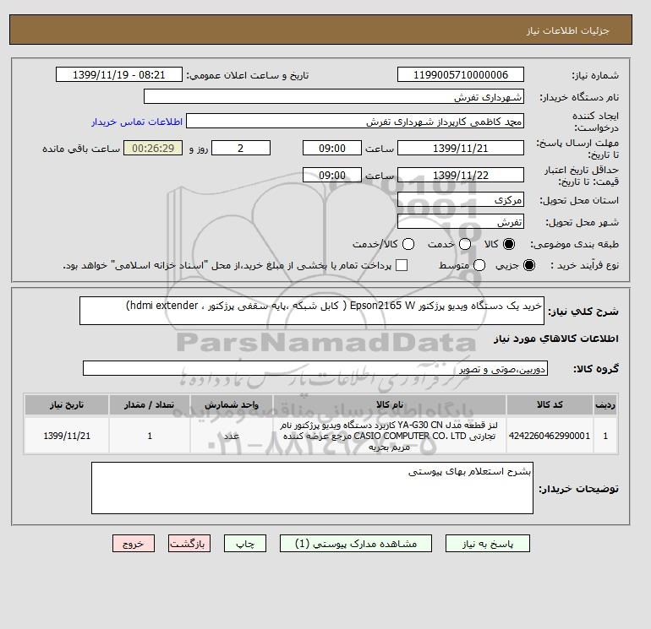Click the تاریخ نیاز column header

pyautogui.click(x=67, y=404)
